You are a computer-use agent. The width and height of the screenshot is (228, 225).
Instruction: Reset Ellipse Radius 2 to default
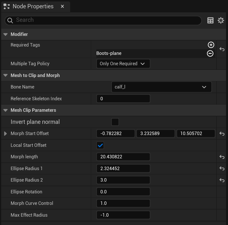point(222,180)
